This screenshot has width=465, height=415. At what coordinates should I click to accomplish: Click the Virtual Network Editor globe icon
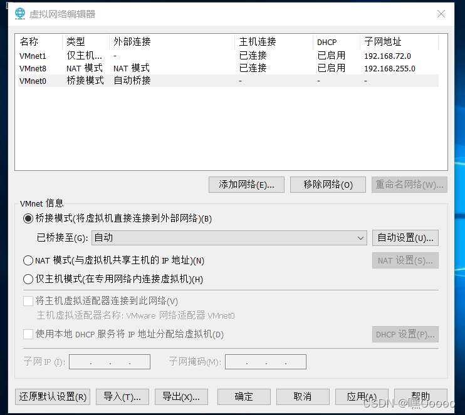point(20,14)
